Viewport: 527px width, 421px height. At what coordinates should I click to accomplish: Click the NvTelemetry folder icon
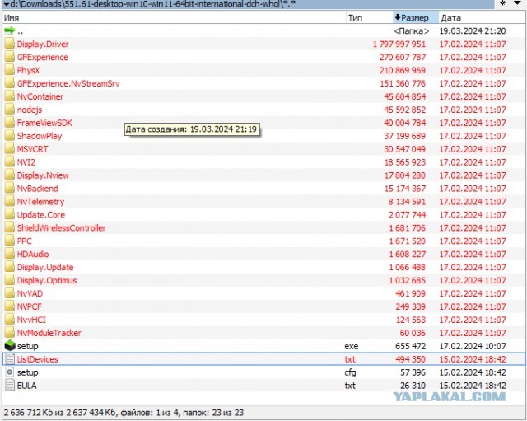pos(10,201)
